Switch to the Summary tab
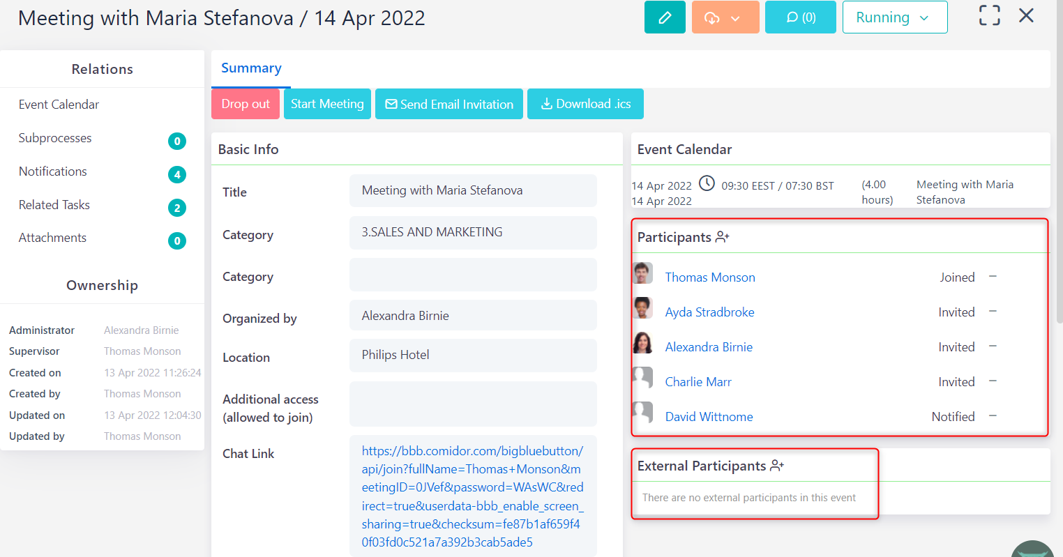 point(251,68)
